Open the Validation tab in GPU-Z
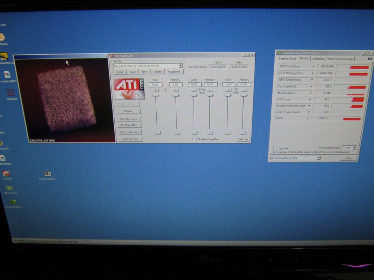The height and width of the screenshot is (280, 374). point(318,59)
